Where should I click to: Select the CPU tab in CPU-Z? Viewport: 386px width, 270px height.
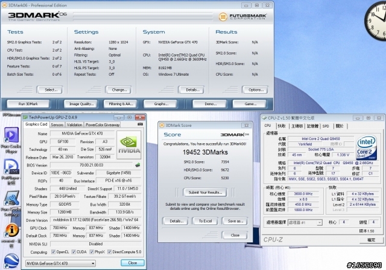(x=268, y=126)
